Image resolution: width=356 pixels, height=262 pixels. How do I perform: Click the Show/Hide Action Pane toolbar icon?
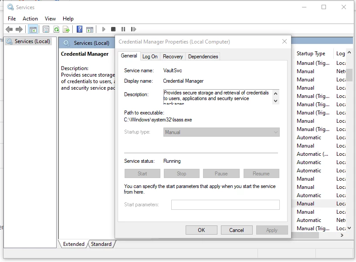tap(90, 29)
